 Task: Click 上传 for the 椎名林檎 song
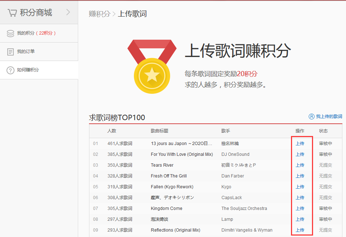(x=300, y=143)
